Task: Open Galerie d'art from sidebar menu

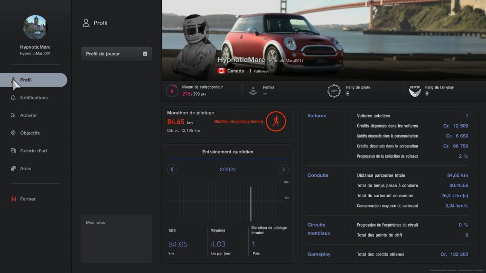Action: 34,151
